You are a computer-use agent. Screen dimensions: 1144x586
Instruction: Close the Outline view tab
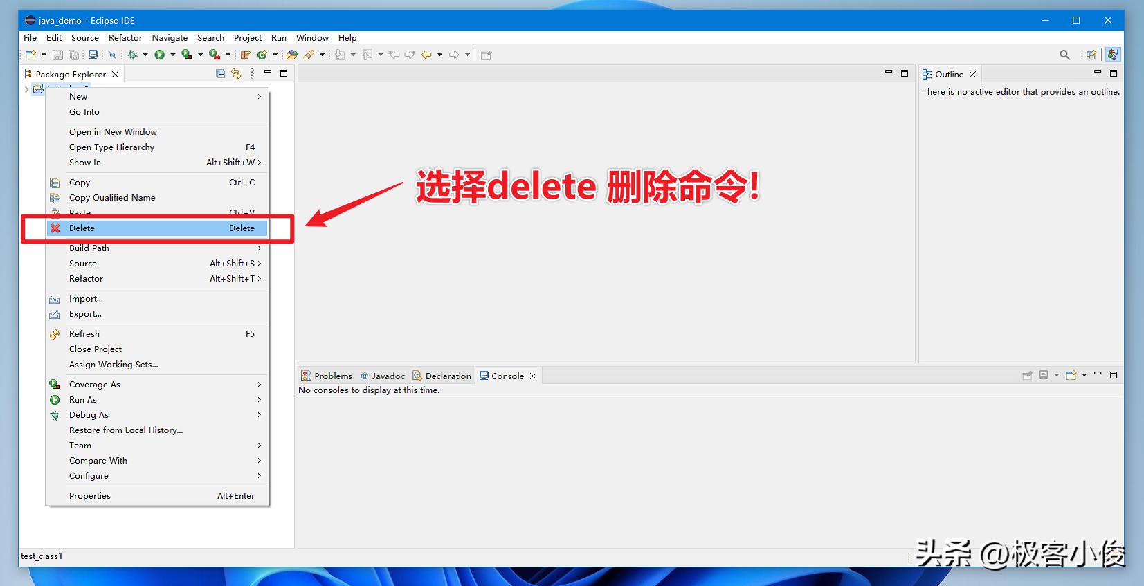pos(972,74)
